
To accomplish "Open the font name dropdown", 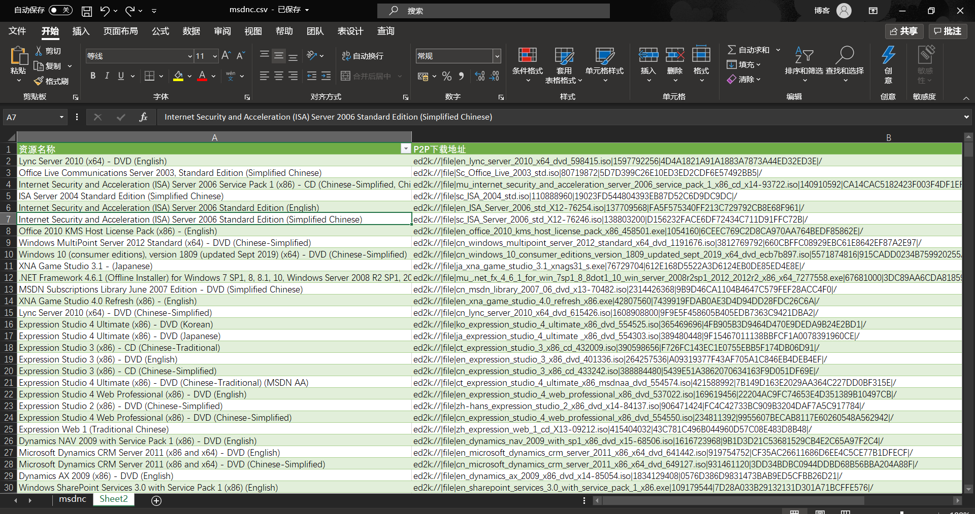I will 190,56.
